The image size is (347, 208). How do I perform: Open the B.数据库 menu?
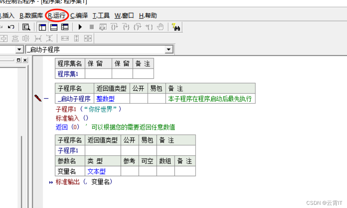(31, 16)
